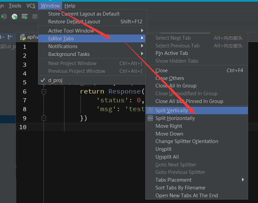Select Store Current Layout as Default
Image resolution: width=258 pixels, height=203 pixels.
click(84, 14)
